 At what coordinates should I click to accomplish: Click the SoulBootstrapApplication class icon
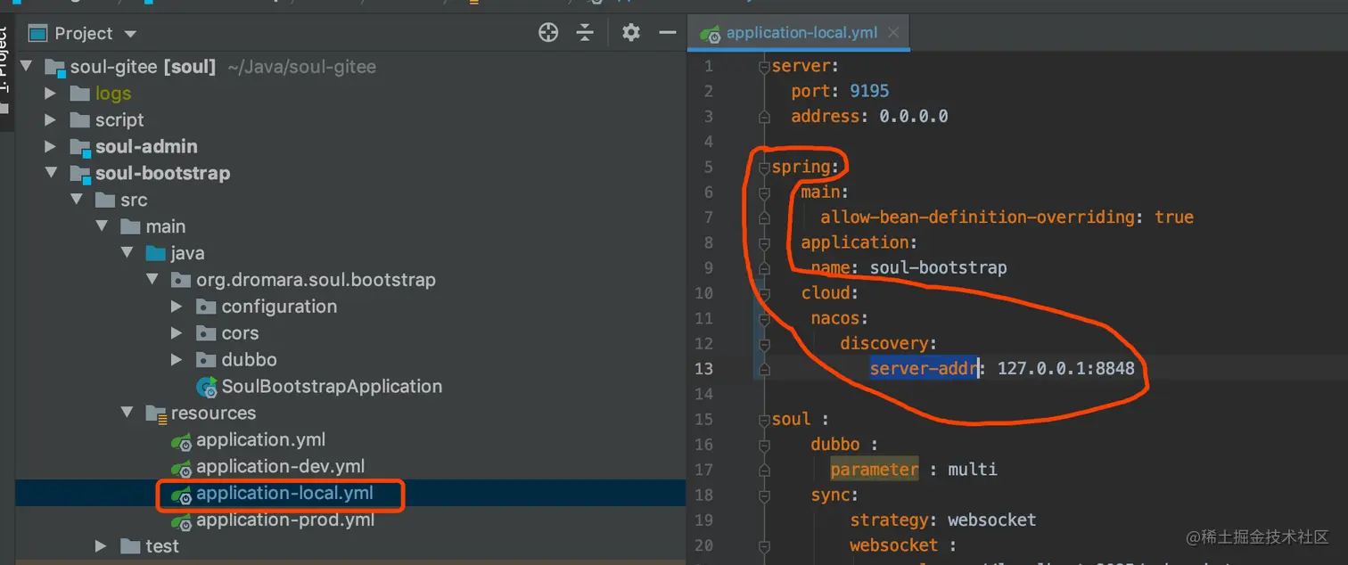[x=207, y=387]
